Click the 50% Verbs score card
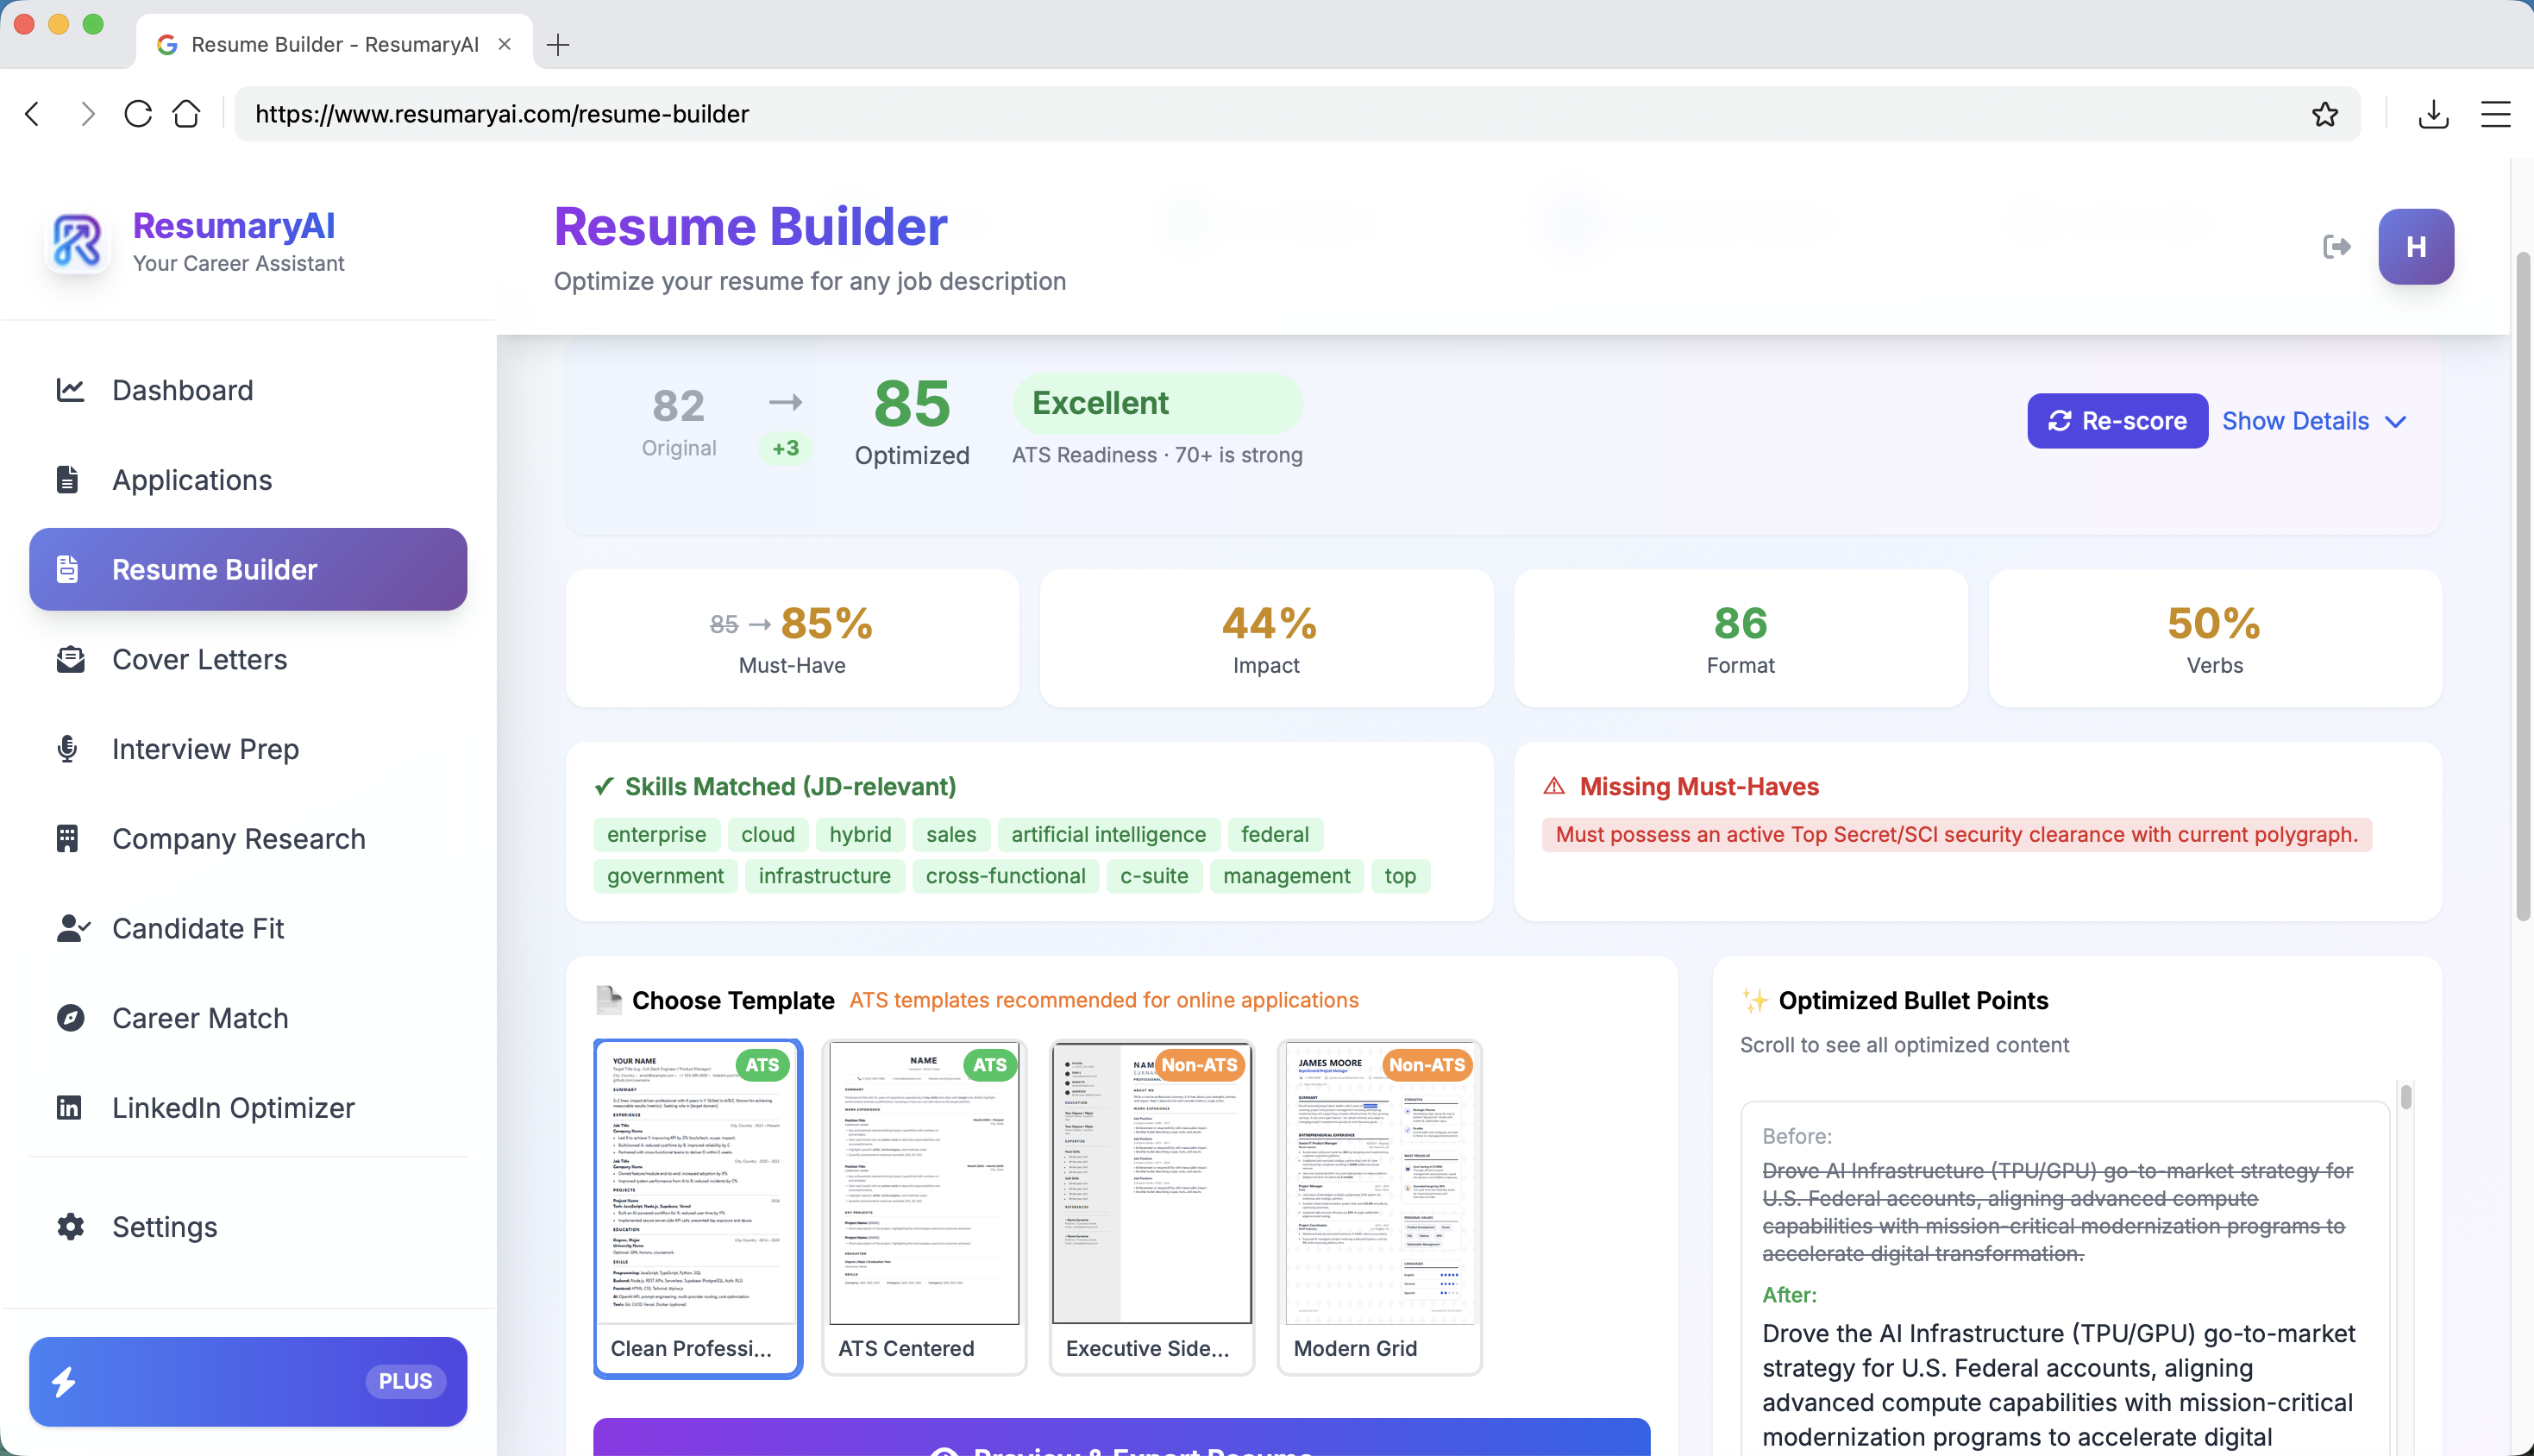This screenshot has height=1456, width=2534. point(2215,638)
